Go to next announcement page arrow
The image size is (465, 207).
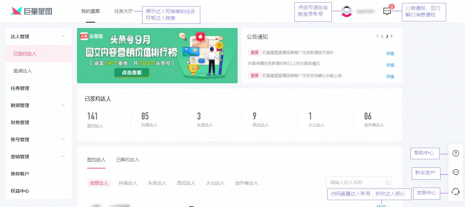(392, 36)
